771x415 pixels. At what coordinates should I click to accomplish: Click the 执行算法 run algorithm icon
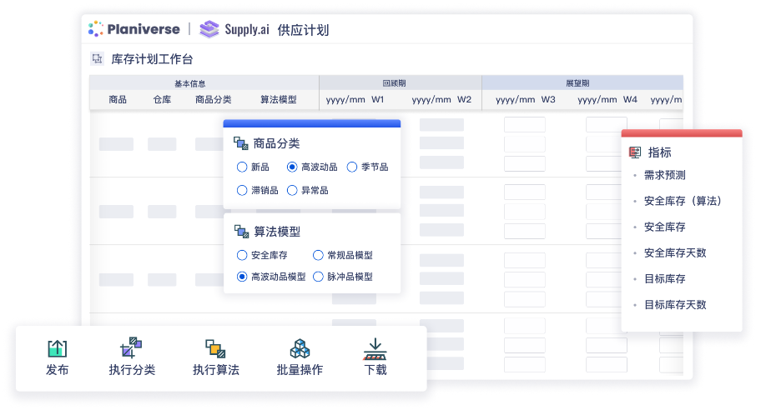215,349
